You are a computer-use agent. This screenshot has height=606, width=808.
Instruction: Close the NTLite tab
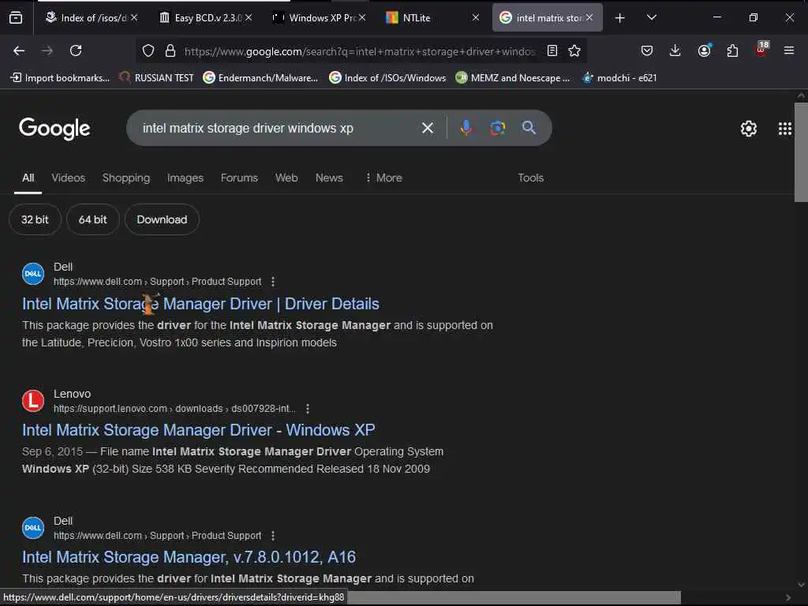(x=476, y=17)
